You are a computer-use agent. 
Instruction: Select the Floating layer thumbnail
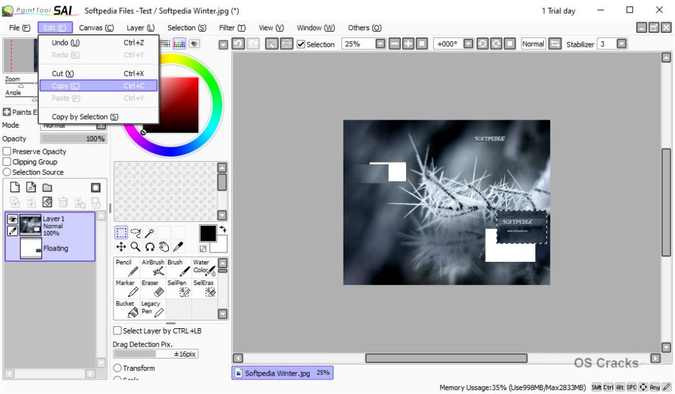point(31,249)
